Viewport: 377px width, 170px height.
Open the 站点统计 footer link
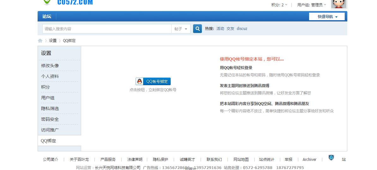267,160
